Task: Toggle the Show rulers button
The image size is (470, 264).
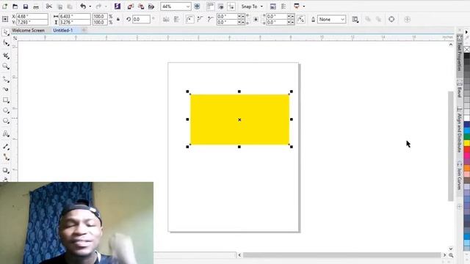Action: tap(210, 7)
